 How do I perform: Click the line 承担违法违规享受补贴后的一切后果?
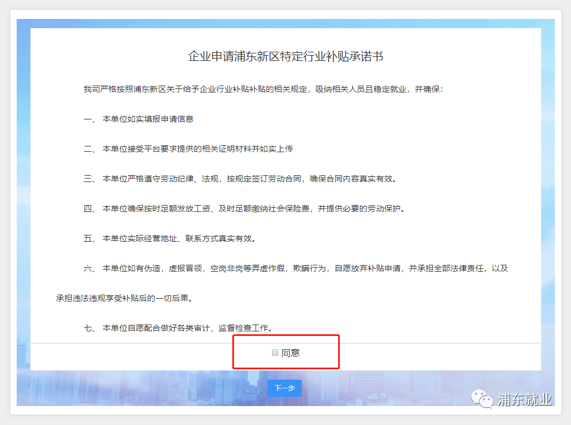[x=125, y=299]
